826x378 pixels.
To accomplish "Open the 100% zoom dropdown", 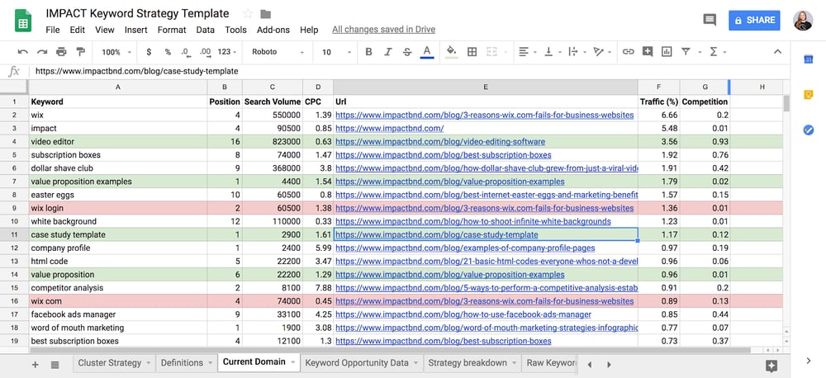I will click(116, 52).
